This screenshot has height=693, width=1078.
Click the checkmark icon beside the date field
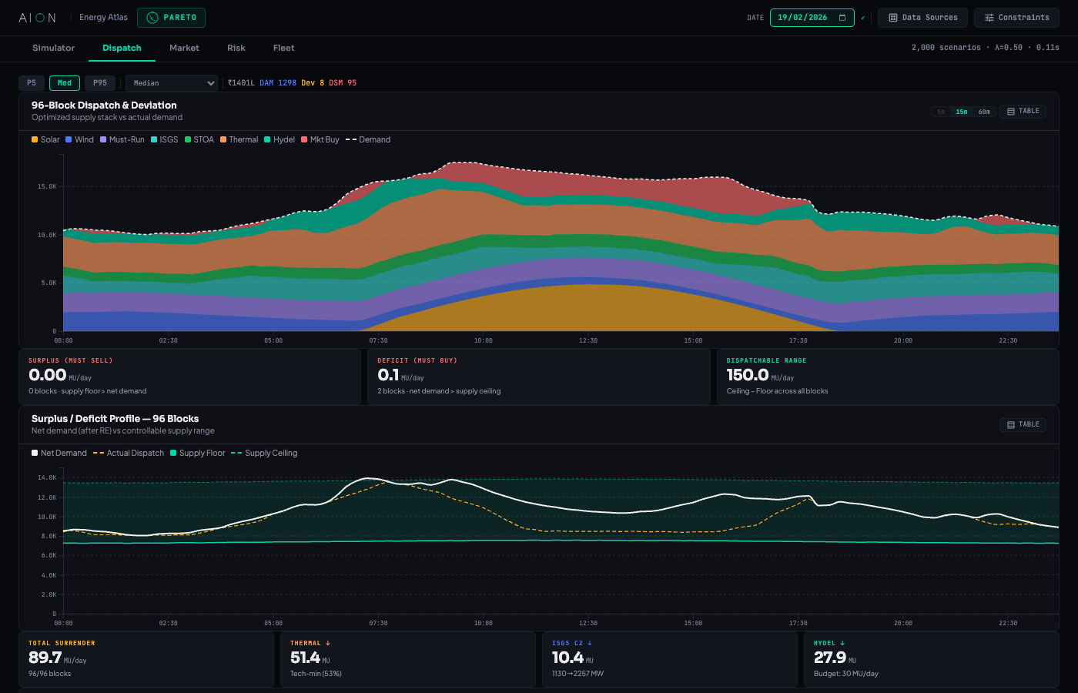click(862, 17)
